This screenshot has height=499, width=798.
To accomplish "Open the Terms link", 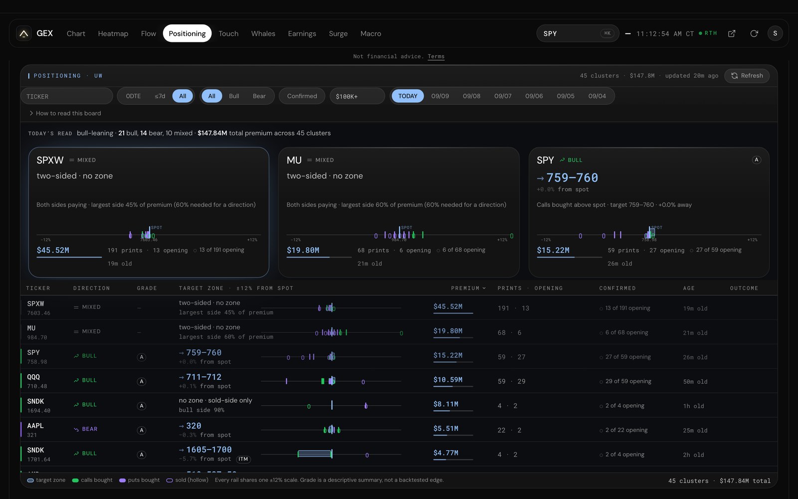I will (x=436, y=56).
